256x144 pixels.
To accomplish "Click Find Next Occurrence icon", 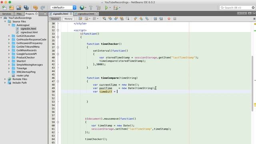I will 116,19.
